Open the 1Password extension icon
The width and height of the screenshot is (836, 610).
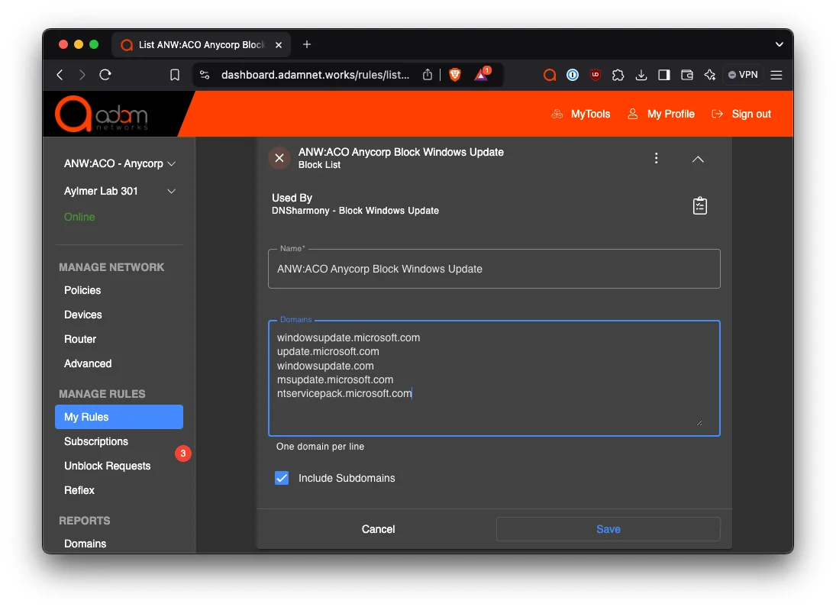[x=573, y=75]
